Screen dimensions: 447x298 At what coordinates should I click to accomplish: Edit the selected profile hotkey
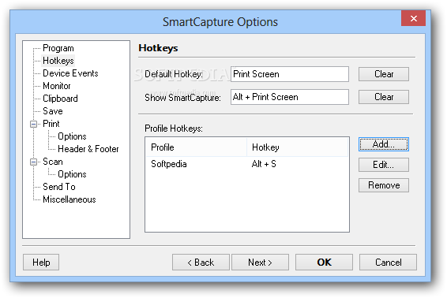point(384,165)
